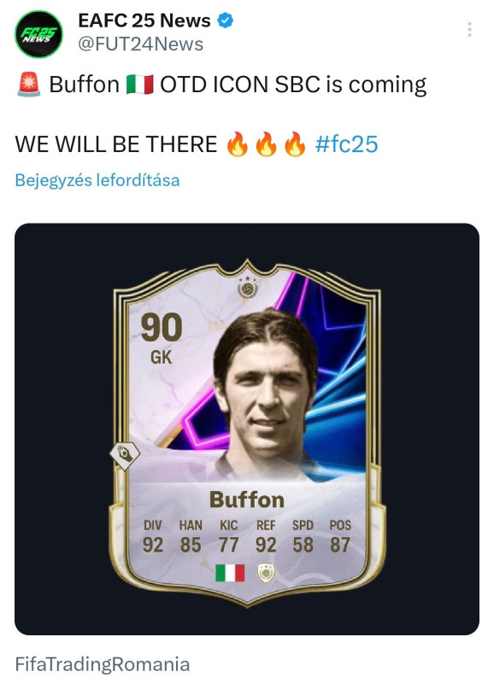Click the Icon crest atop the card
This screenshot has width=494, height=683.
pos(248,288)
